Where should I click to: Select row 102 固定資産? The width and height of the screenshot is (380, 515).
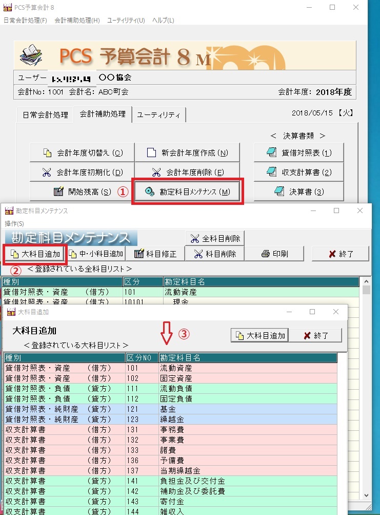(x=171, y=378)
